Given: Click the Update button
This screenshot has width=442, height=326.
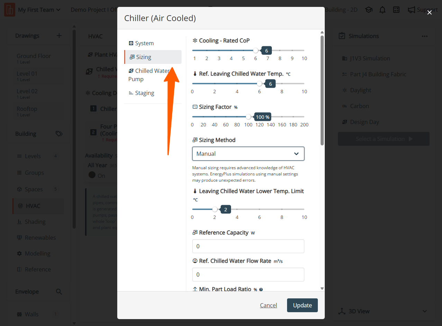Looking at the screenshot, I should 302,305.
